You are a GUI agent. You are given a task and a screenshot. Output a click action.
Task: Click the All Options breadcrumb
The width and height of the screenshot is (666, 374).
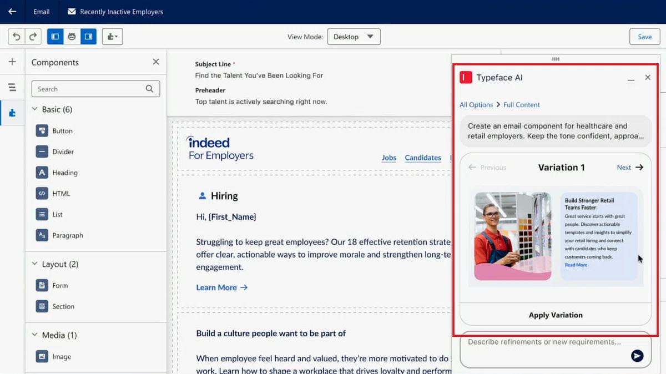[476, 105]
